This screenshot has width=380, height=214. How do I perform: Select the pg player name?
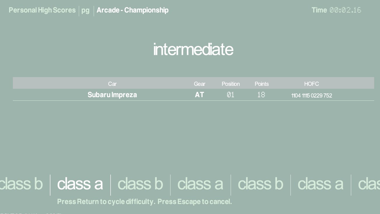click(x=85, y=11)
